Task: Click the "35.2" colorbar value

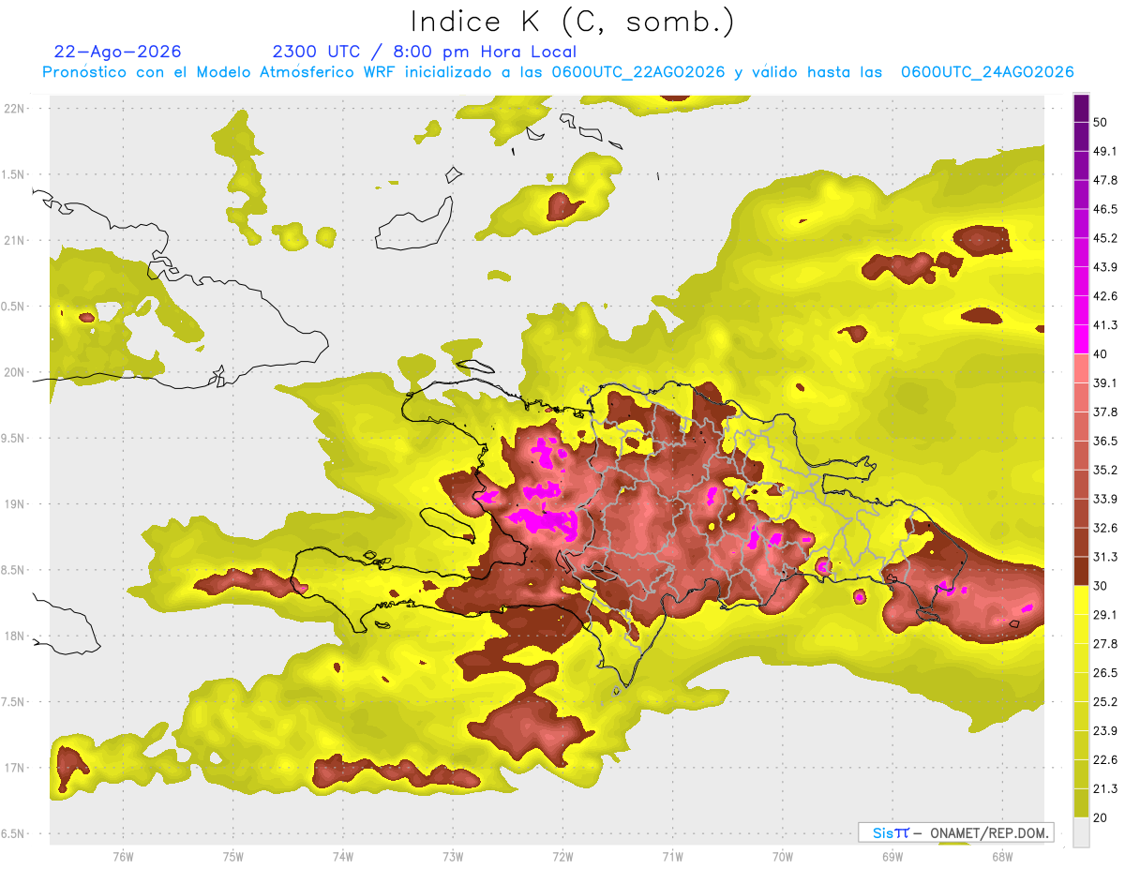Action: (x=1105, y=470)
